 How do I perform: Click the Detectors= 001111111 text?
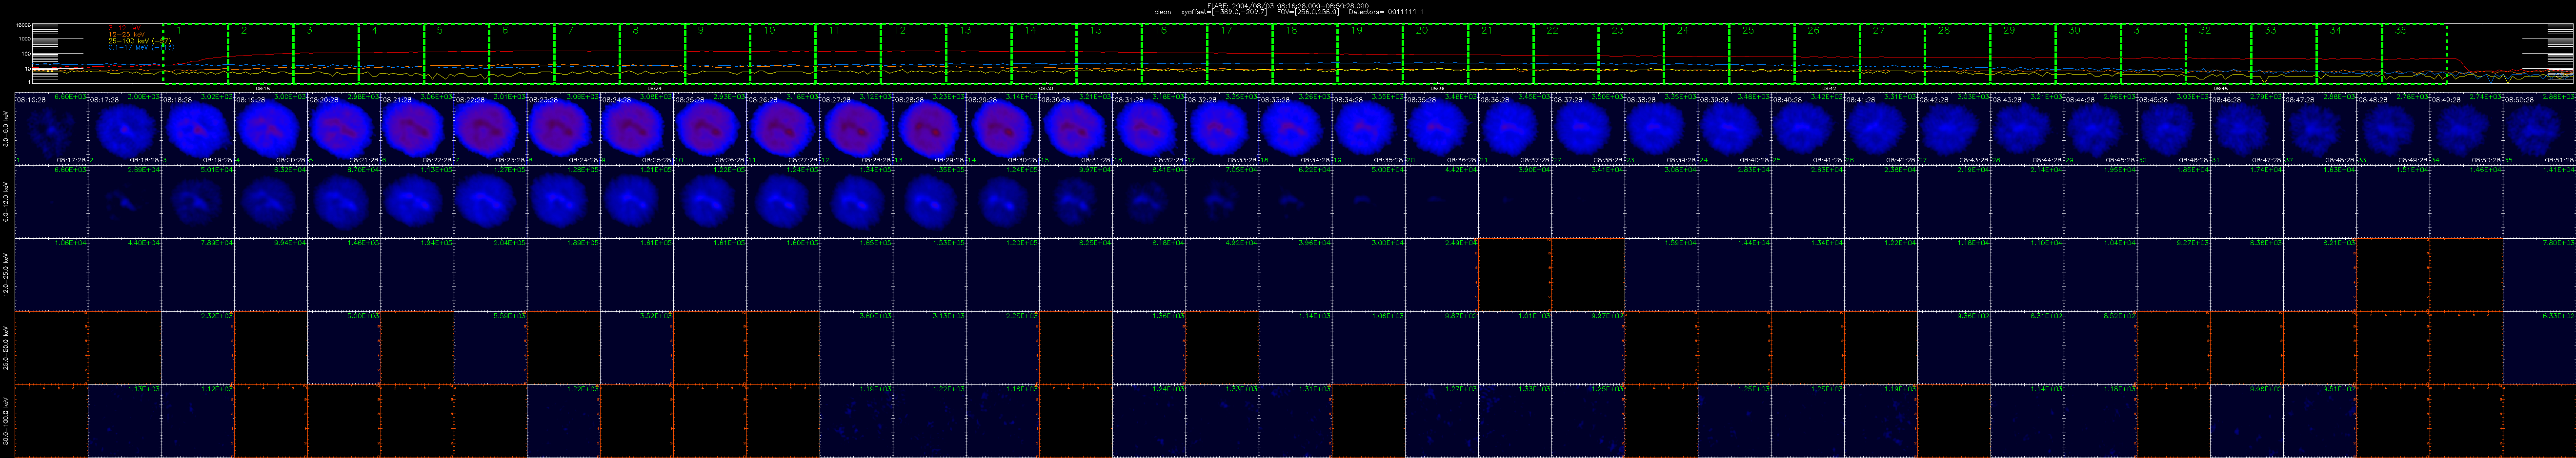point(1386,12)
